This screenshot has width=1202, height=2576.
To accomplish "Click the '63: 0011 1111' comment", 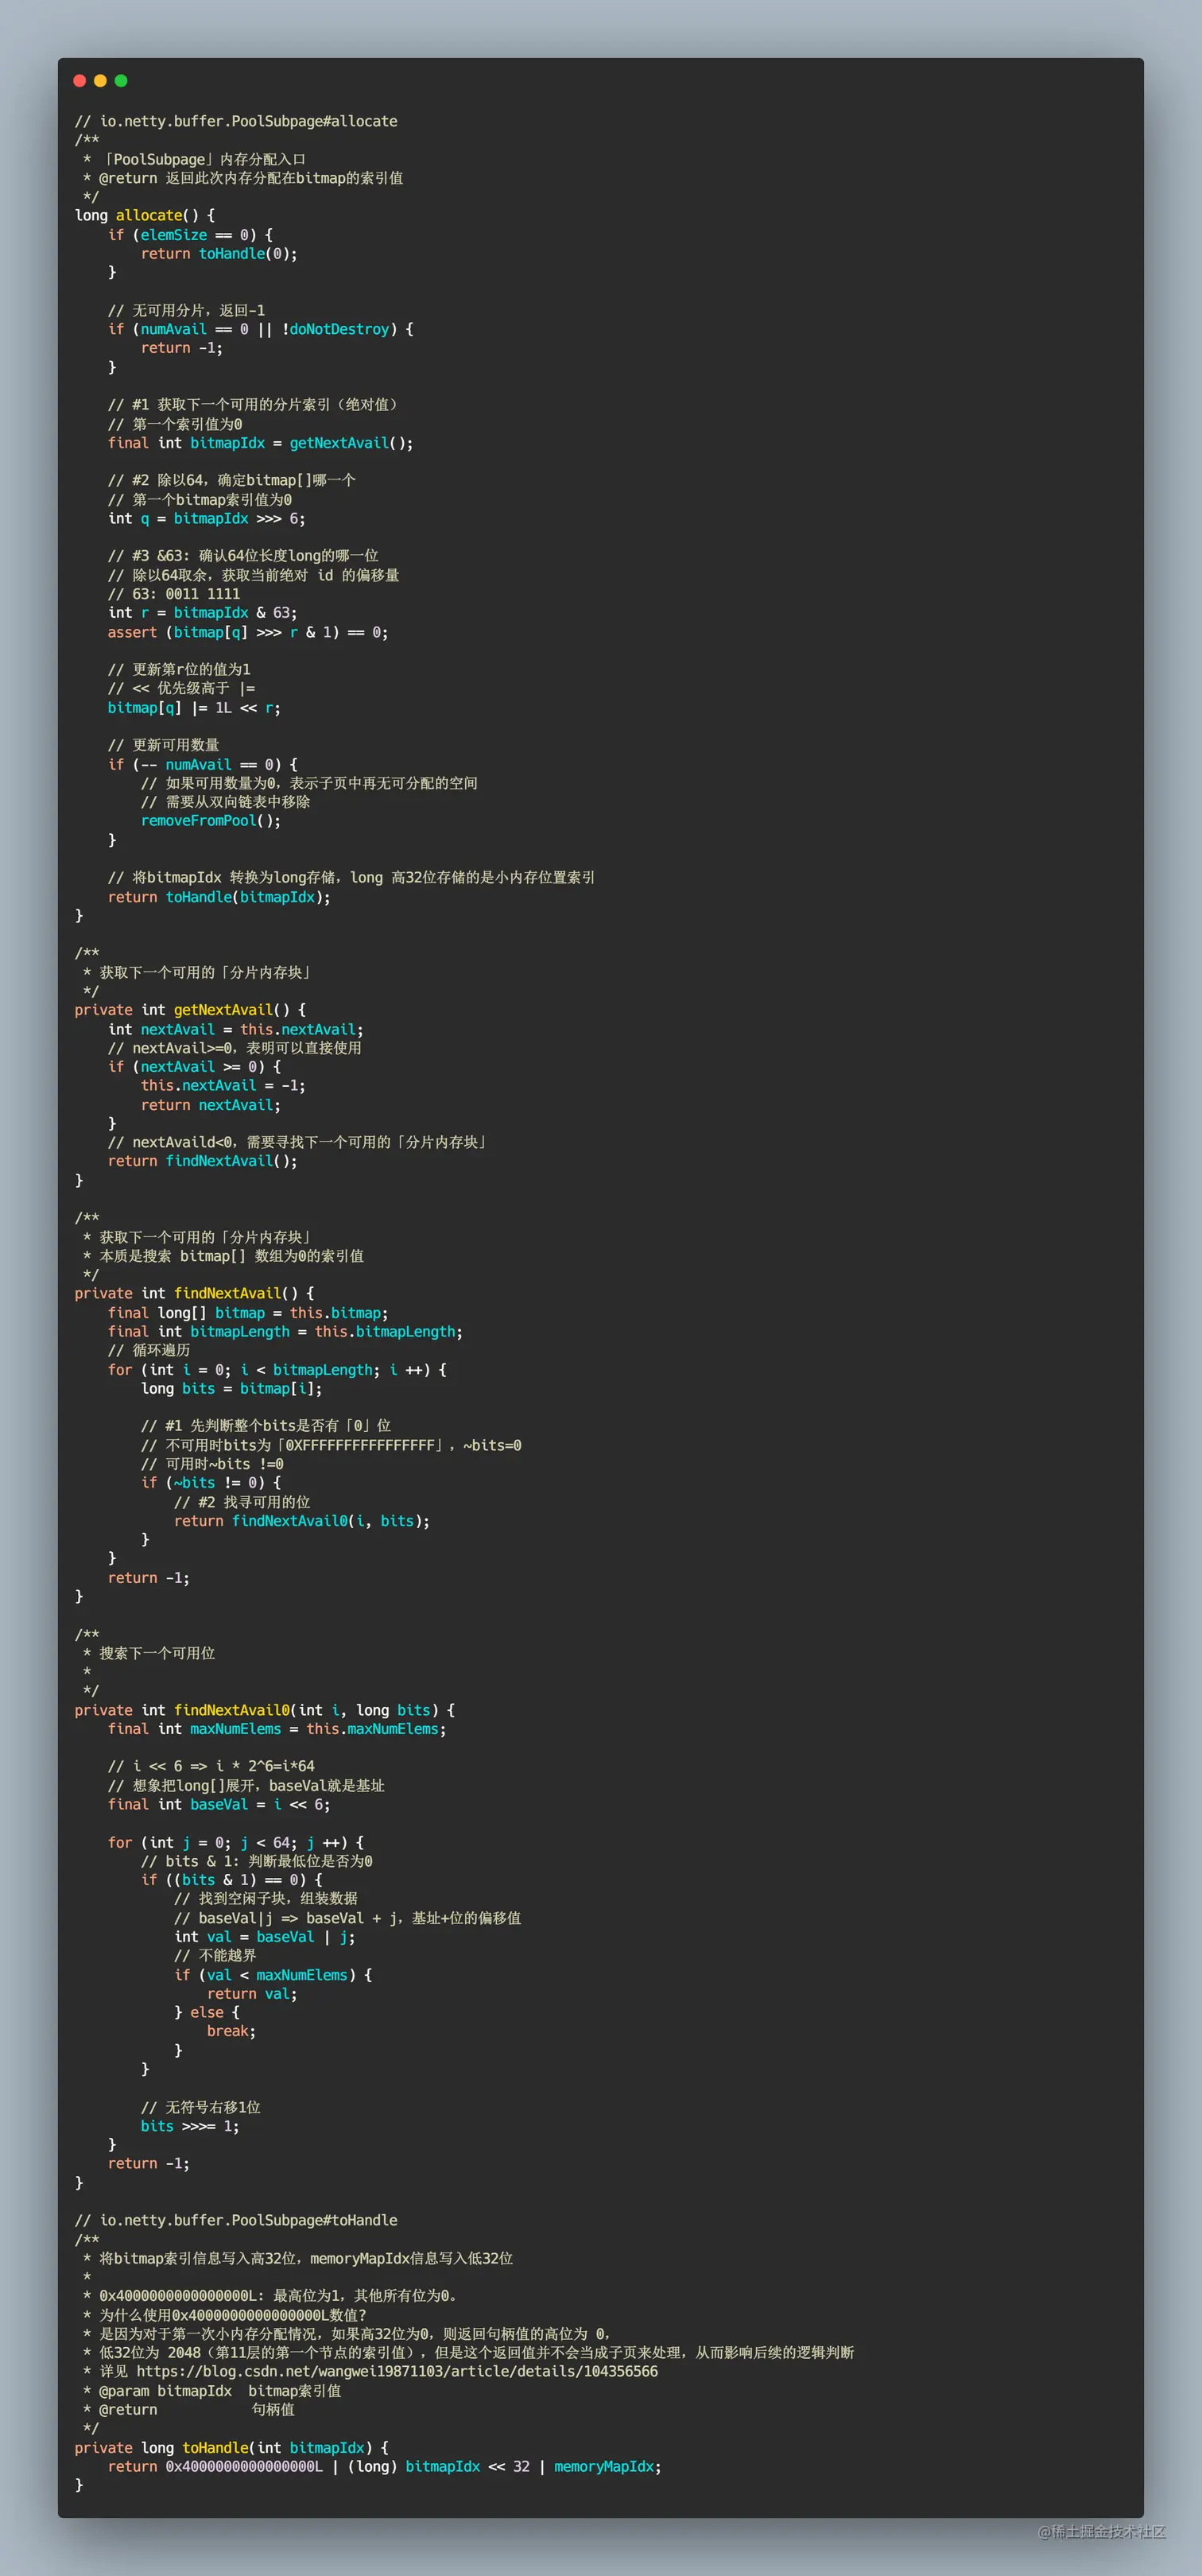I will [x=174, y=594].
